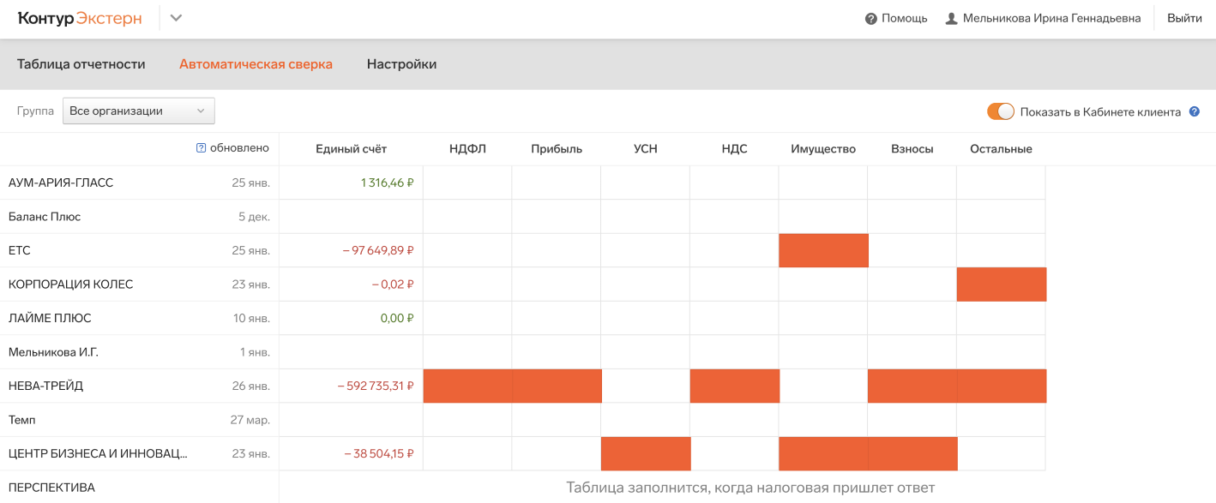Select organization ПЕРСПЕКТИВА

pyautogui.click(x=51, y=488)
